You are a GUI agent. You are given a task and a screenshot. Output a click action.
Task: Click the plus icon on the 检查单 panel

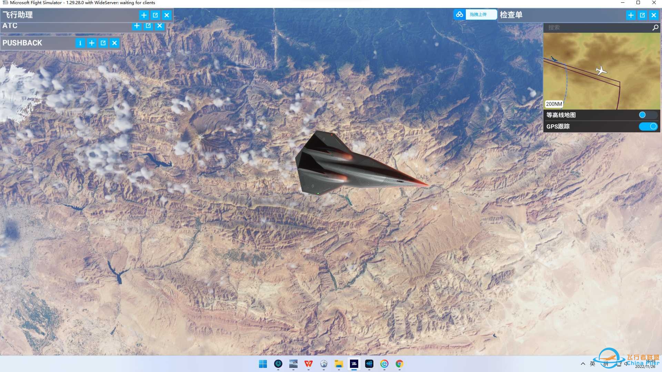(x=631, y=15)
